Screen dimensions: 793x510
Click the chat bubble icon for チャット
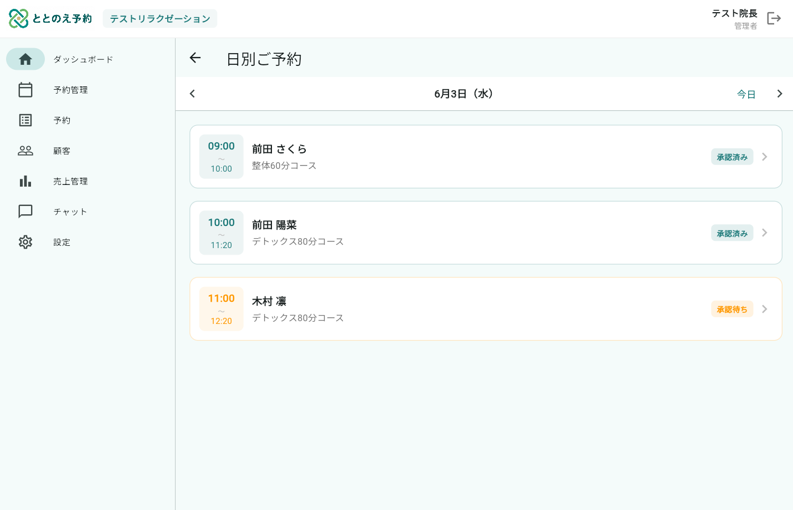25,212
